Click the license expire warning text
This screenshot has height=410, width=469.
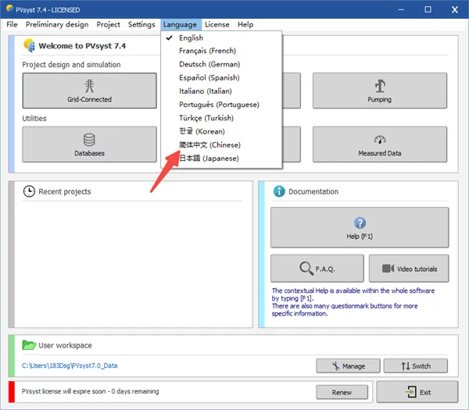tap(90, 391)
